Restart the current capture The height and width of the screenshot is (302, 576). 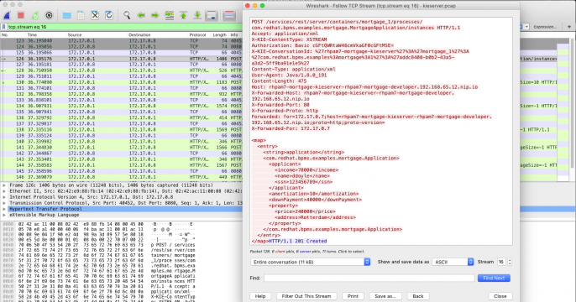34,15
